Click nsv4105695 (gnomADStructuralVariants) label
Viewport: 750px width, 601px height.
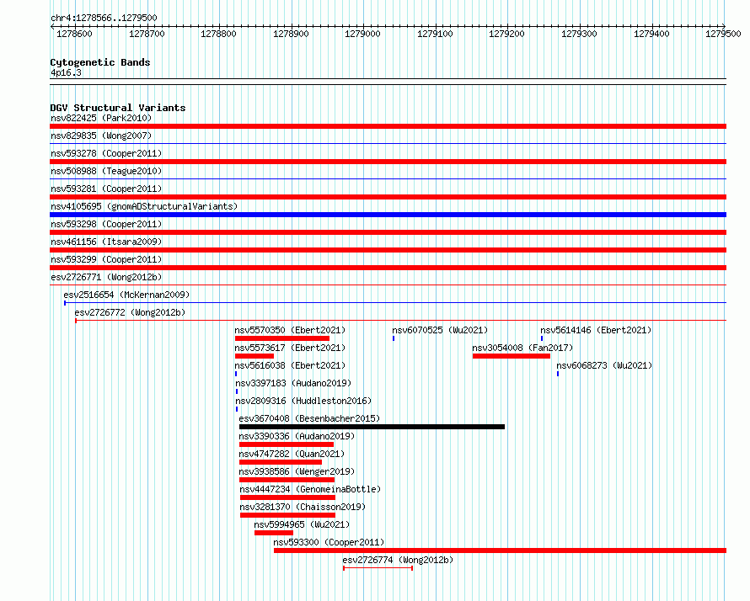(144, 206)
